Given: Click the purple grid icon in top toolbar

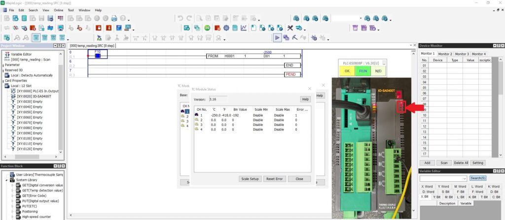Looking at the screenshot, I should 61,18.
